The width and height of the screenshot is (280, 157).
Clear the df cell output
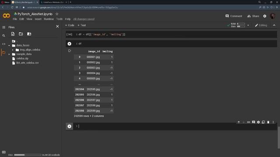point(70,51)
